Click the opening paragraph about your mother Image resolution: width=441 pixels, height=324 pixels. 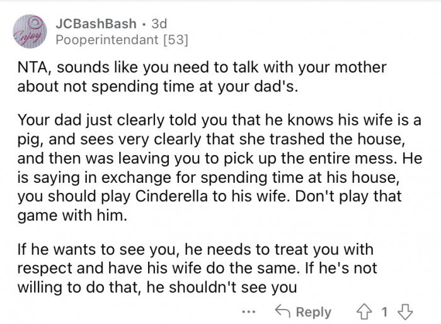pos(202,76)
